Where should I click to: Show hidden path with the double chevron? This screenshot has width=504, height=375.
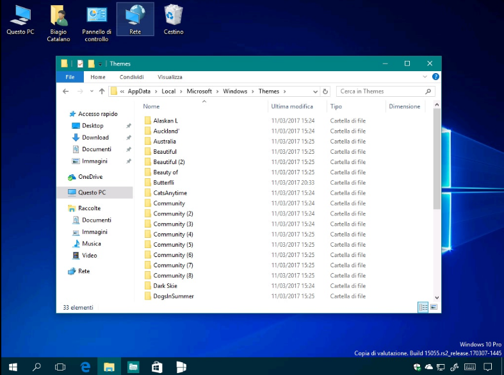click(x=122, y=91)
